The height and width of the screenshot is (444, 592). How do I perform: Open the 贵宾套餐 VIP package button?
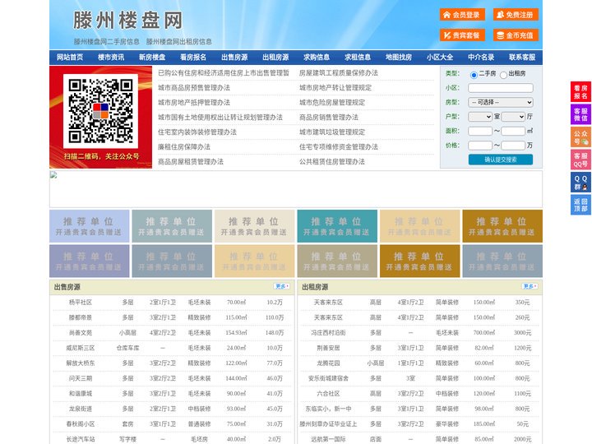[x=462, y=35]
